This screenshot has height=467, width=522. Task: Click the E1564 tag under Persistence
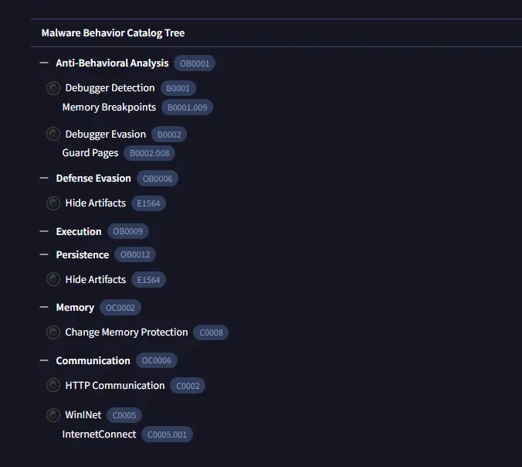click(148, 280)
